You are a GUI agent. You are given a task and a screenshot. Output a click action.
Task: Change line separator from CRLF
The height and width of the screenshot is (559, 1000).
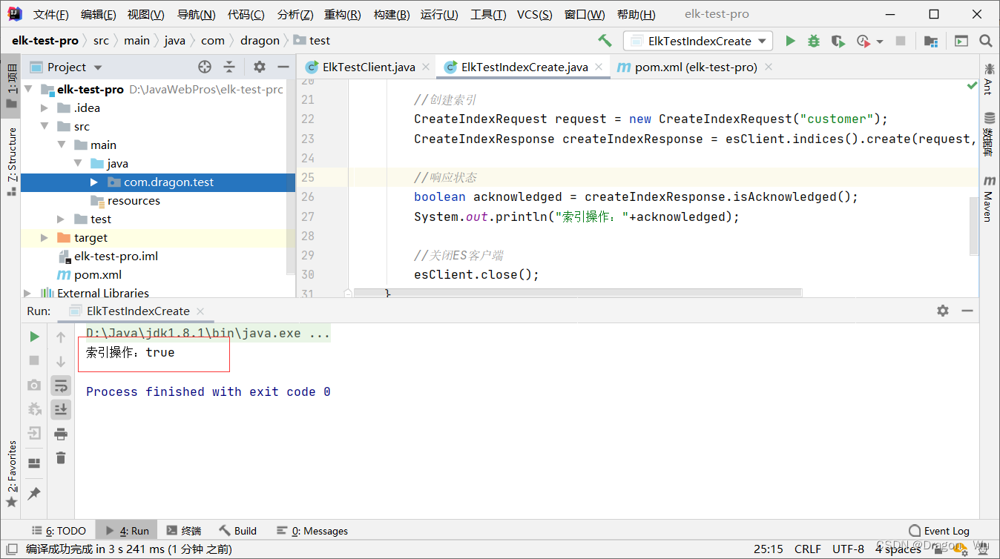(807, 549)
